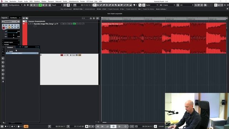Click the tempo value 120.000
229x129 pixels.
coord(161,126)
